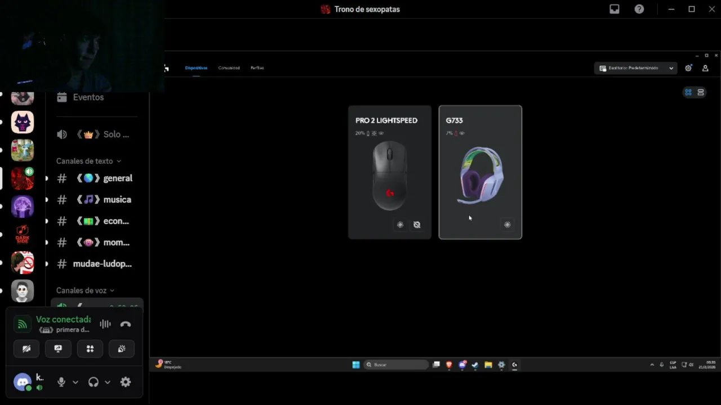This screenshot has height=405, width=721.
Task: Click the G HUB logo icon
Action: pos(166,68)
